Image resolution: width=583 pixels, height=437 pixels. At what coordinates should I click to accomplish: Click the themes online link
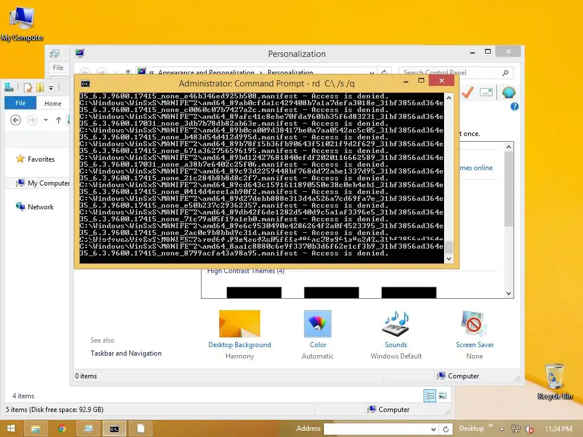[x=476, y=168]
